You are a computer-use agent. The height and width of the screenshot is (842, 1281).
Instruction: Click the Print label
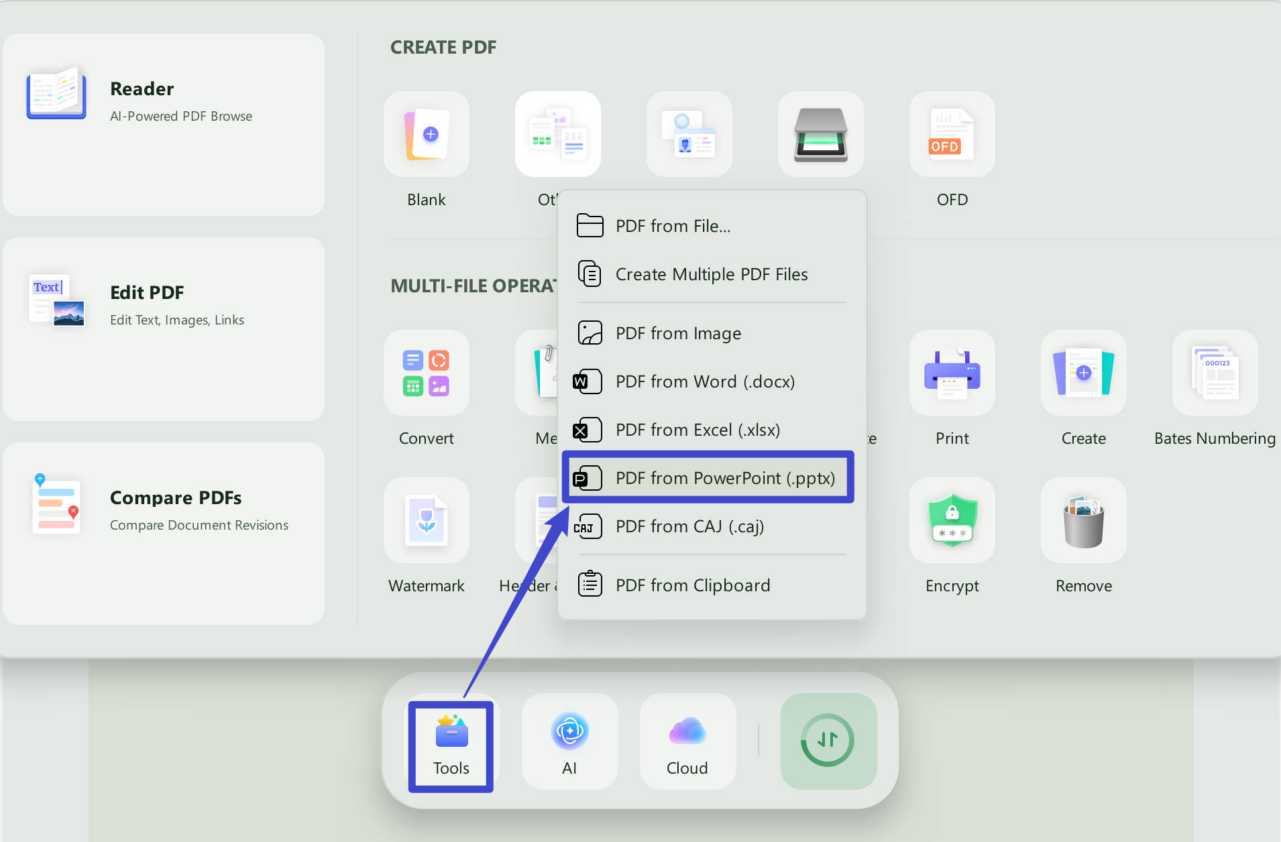[952, 438]
